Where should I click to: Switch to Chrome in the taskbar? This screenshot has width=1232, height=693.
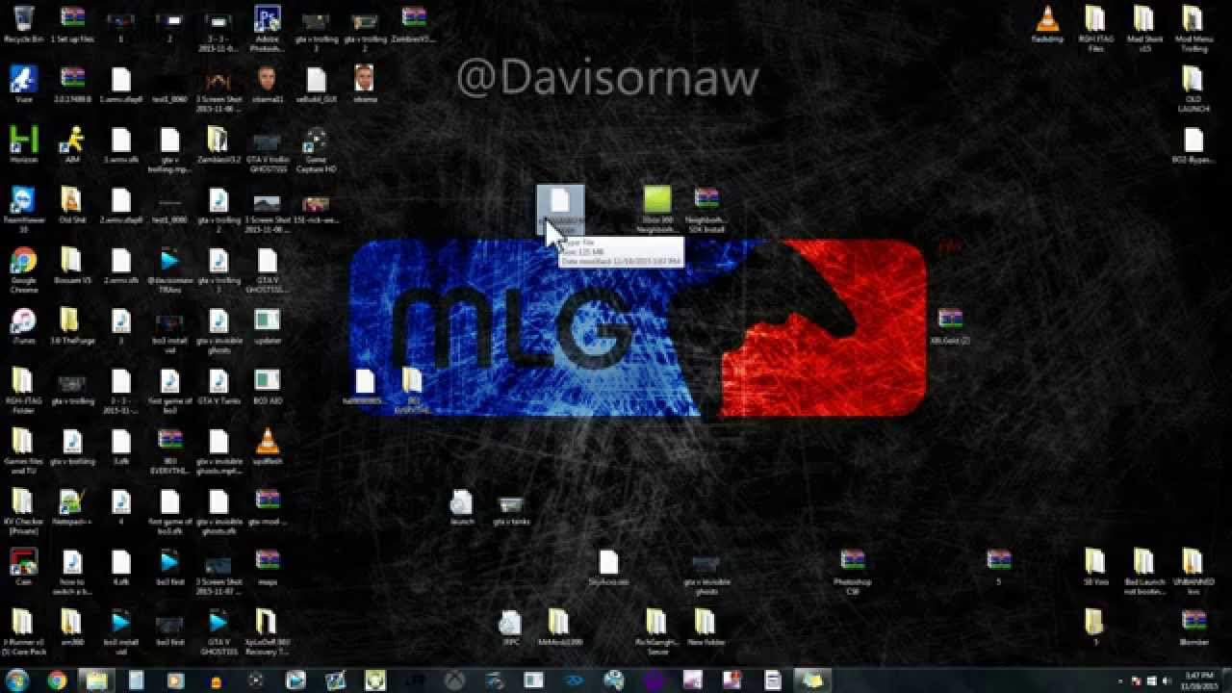point(57,680)
